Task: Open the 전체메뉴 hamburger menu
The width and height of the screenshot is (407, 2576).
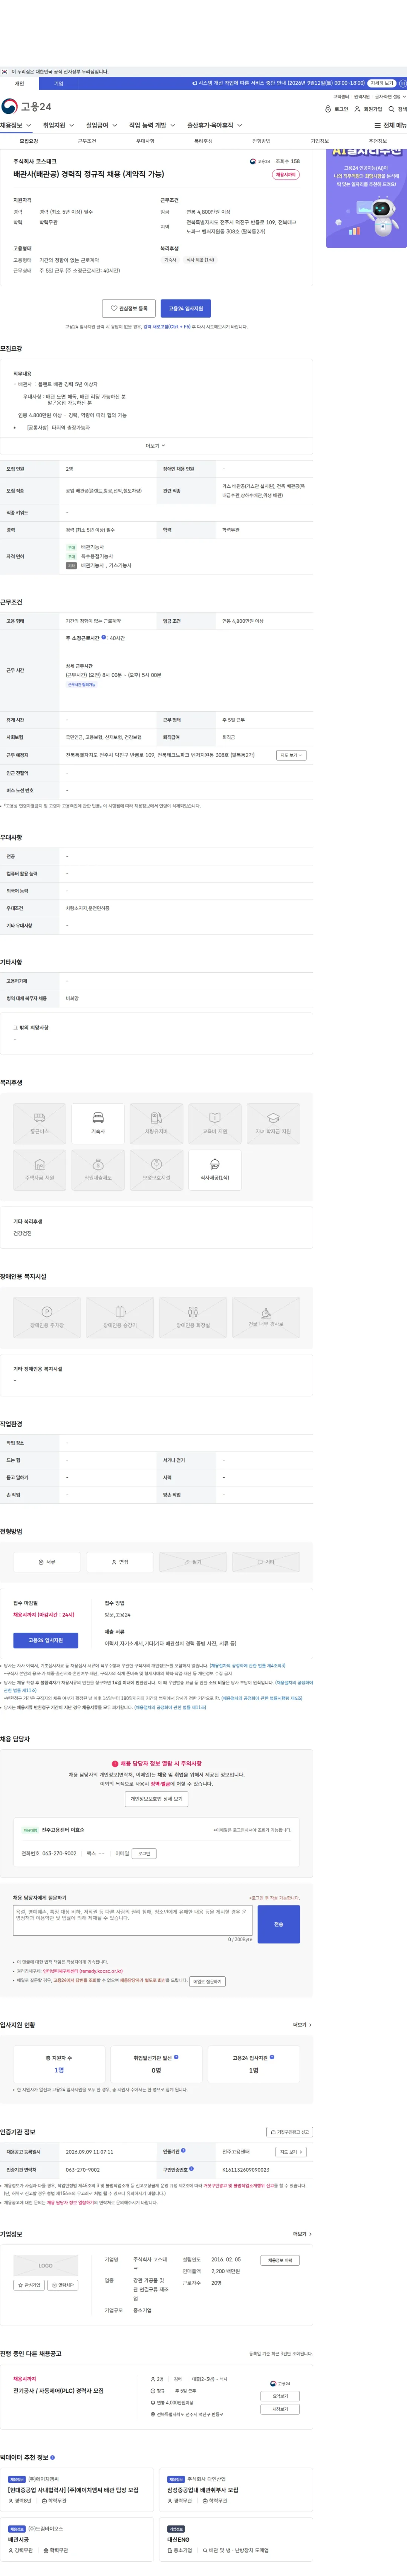Action: pos(390,126)
